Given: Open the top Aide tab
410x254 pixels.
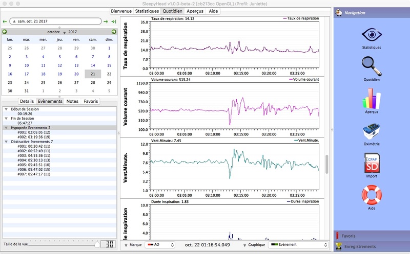Looking at the screenshot, I should point(213,11).
